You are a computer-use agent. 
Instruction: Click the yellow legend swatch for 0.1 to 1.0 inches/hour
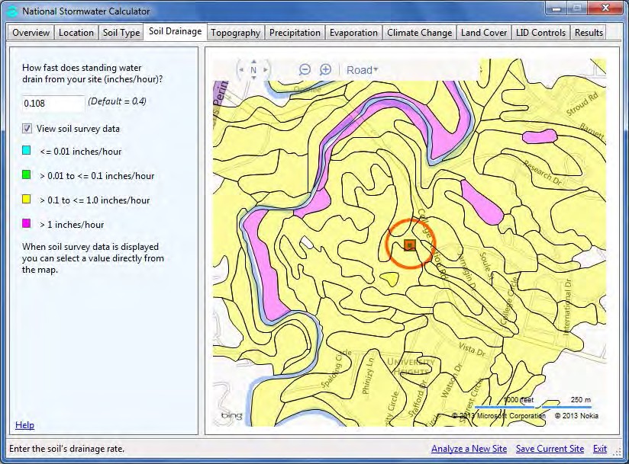click(27, 200)
